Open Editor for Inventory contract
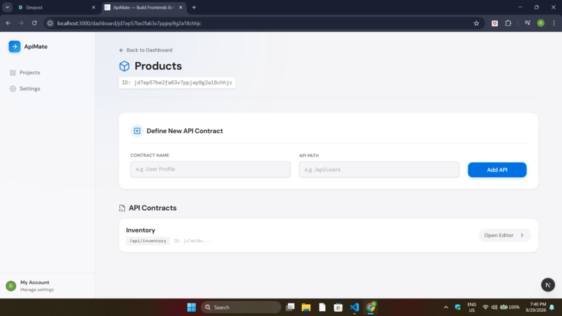Image resolution: width=562 pixels, height=316 pixels. pyautogui.click(x=504, y=235)
